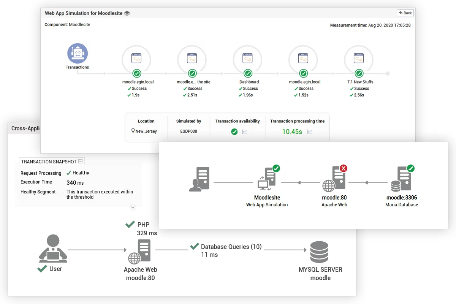The width and height of the screenshot is (456, 304).
Task: Click Database Queries (10) label
Action: coord(231,247)
